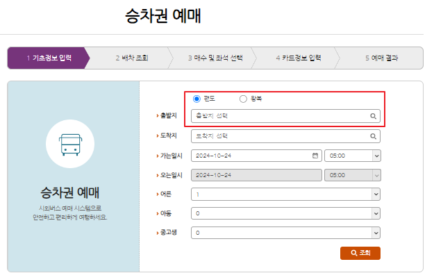Viewport: 434px width, 280px height.
Task: Click the 승차권 예매 page heading
Action: coord(163,16)
